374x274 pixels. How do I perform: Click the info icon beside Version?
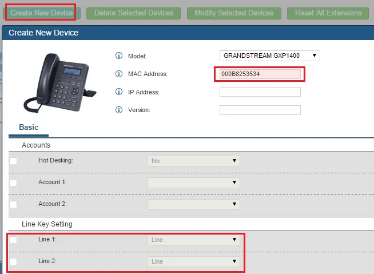(x=120, y=110)
